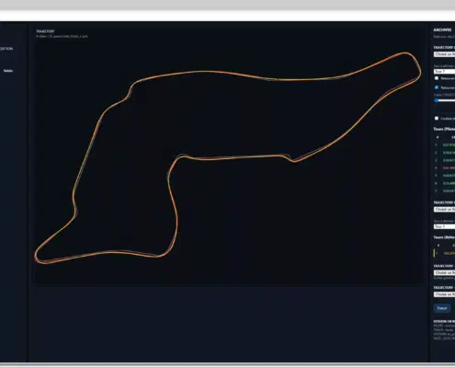Tick the unchecked Retourner checkbox

[x=437, y=78]
